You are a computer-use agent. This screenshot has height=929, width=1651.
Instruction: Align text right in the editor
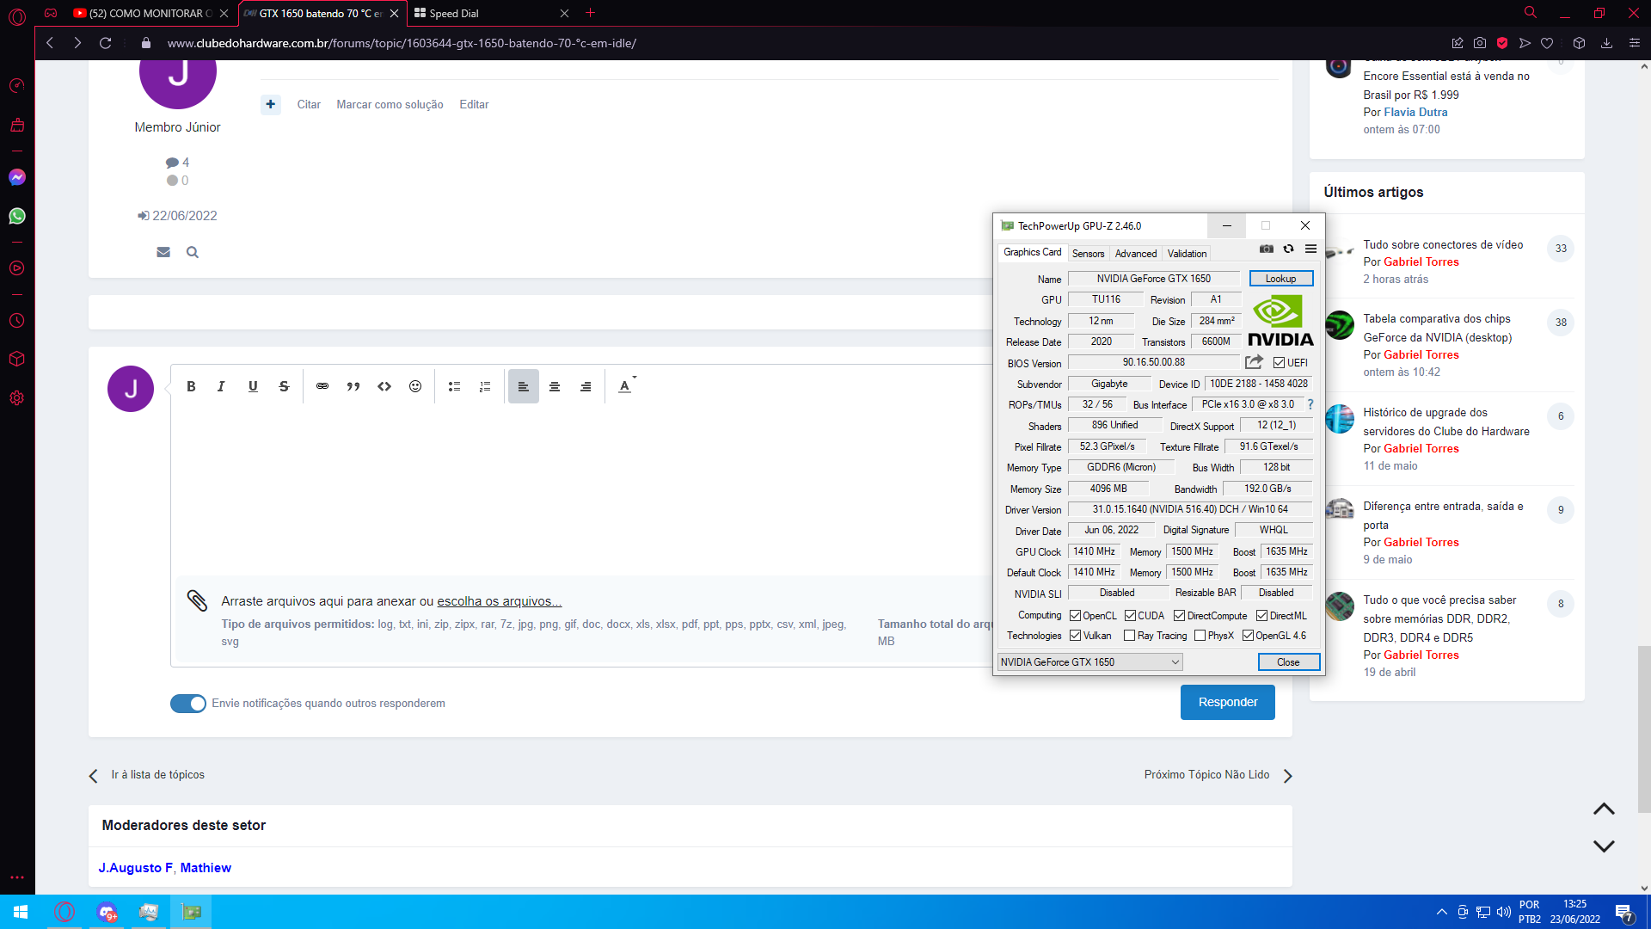point(586,386)
